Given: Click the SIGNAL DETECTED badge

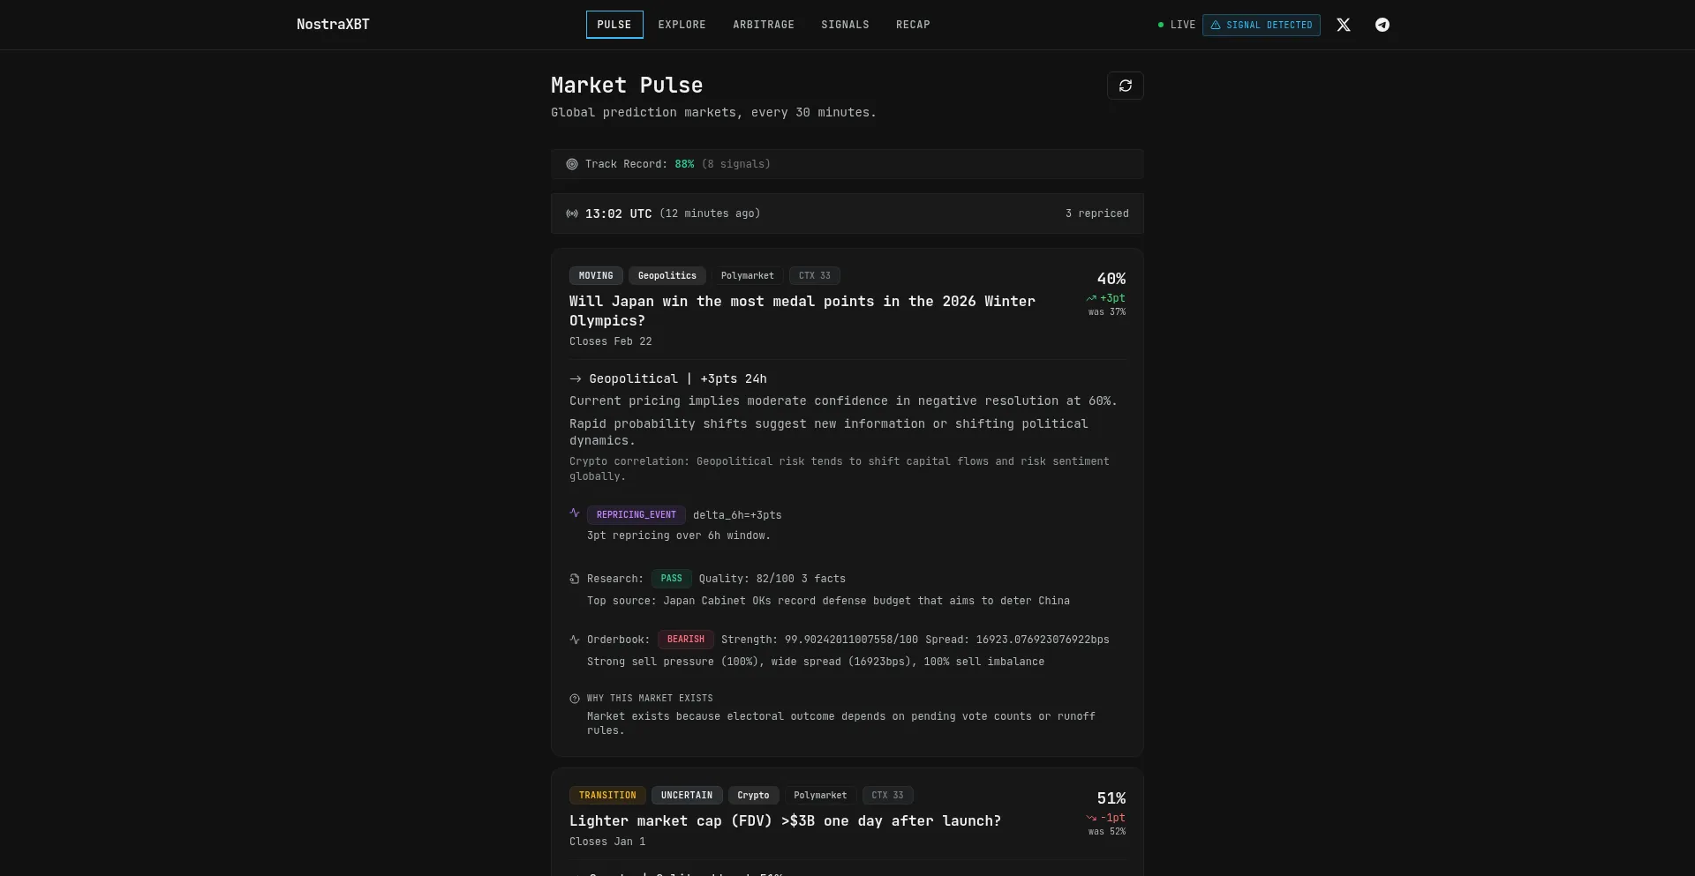Looking at the screenshot, I should tap(1262, 25).
